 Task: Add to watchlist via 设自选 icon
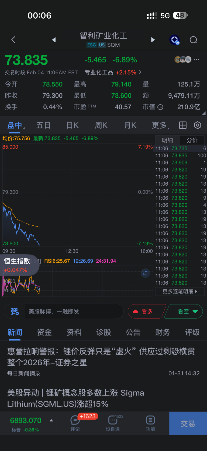coord(113,423)
